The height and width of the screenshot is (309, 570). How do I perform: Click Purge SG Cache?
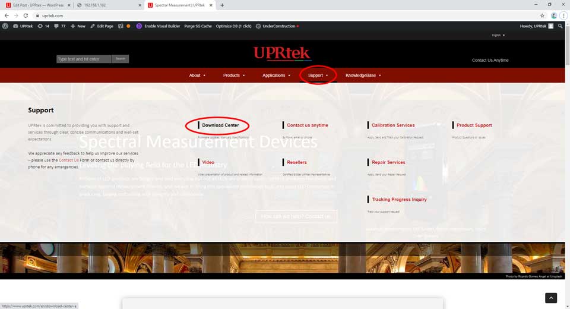pyautogui.click(x=198, y=26)
